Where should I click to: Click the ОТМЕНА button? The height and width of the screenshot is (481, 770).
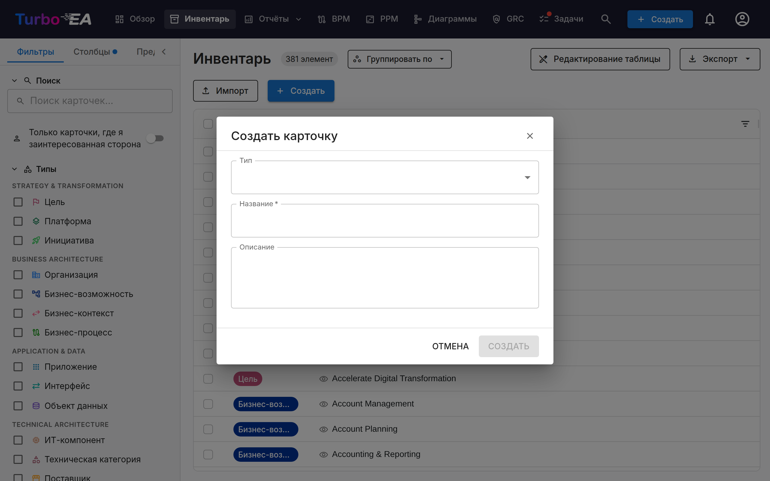(x=450, y=346)
